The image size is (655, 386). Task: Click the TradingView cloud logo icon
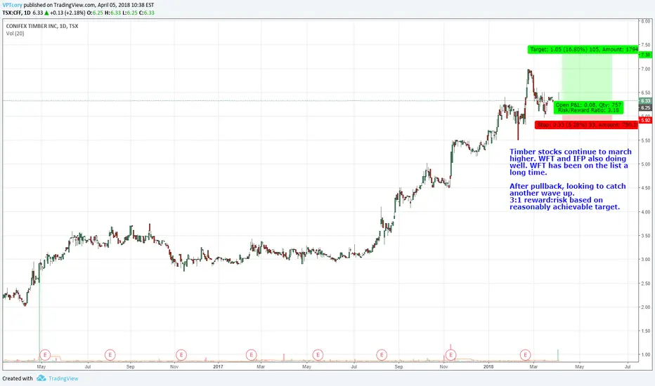(x=41, y=378)
